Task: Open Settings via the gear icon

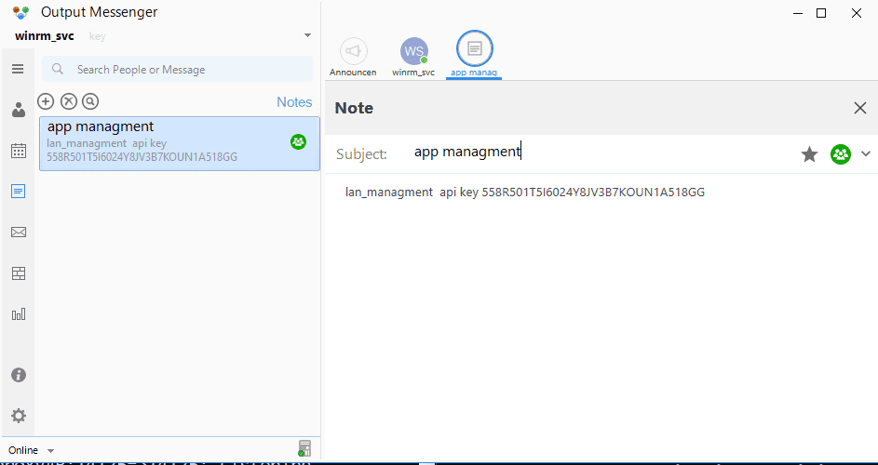Action: point(18,416)
